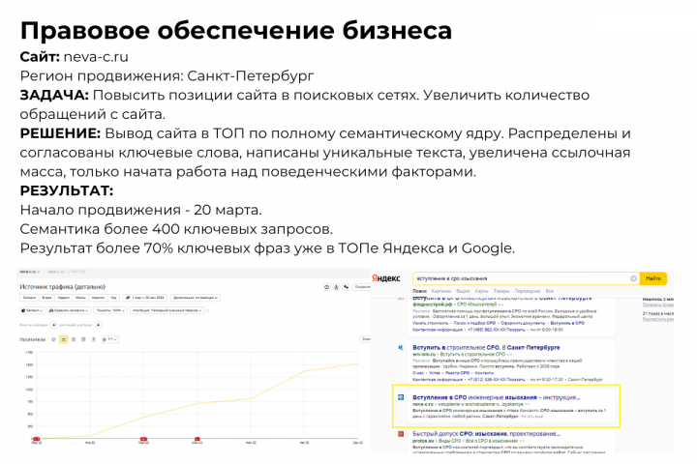
Task: Select the map view icon
Action: point(93,339)
